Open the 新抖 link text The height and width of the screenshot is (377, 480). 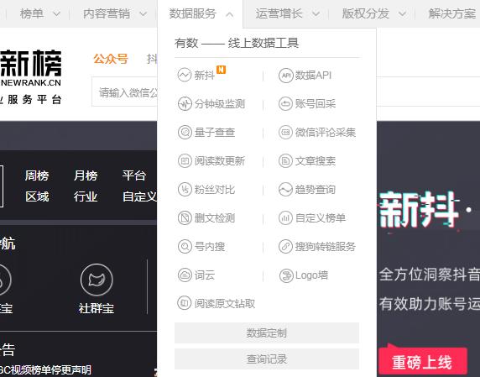[x=205, y=76]
